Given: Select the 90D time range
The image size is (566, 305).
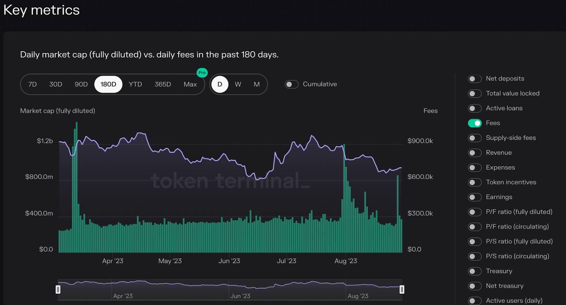Looking at the screenshot, I should click(x=81, y=84).
